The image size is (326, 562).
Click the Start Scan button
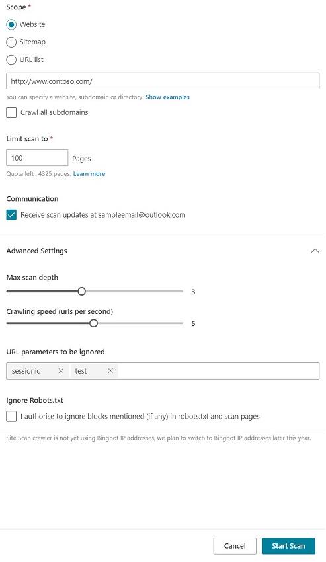coord(288,546)
